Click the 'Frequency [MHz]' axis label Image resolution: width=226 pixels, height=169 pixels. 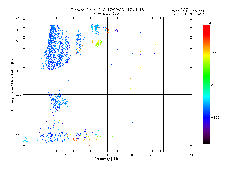click(x=107, y=159)
